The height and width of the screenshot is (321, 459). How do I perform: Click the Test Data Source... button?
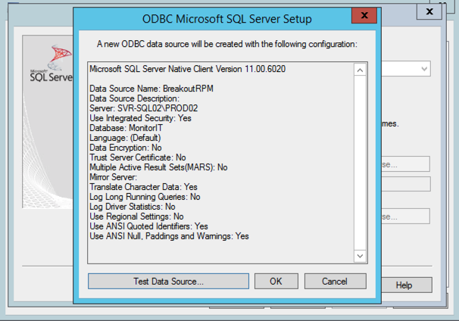(168, 281)
